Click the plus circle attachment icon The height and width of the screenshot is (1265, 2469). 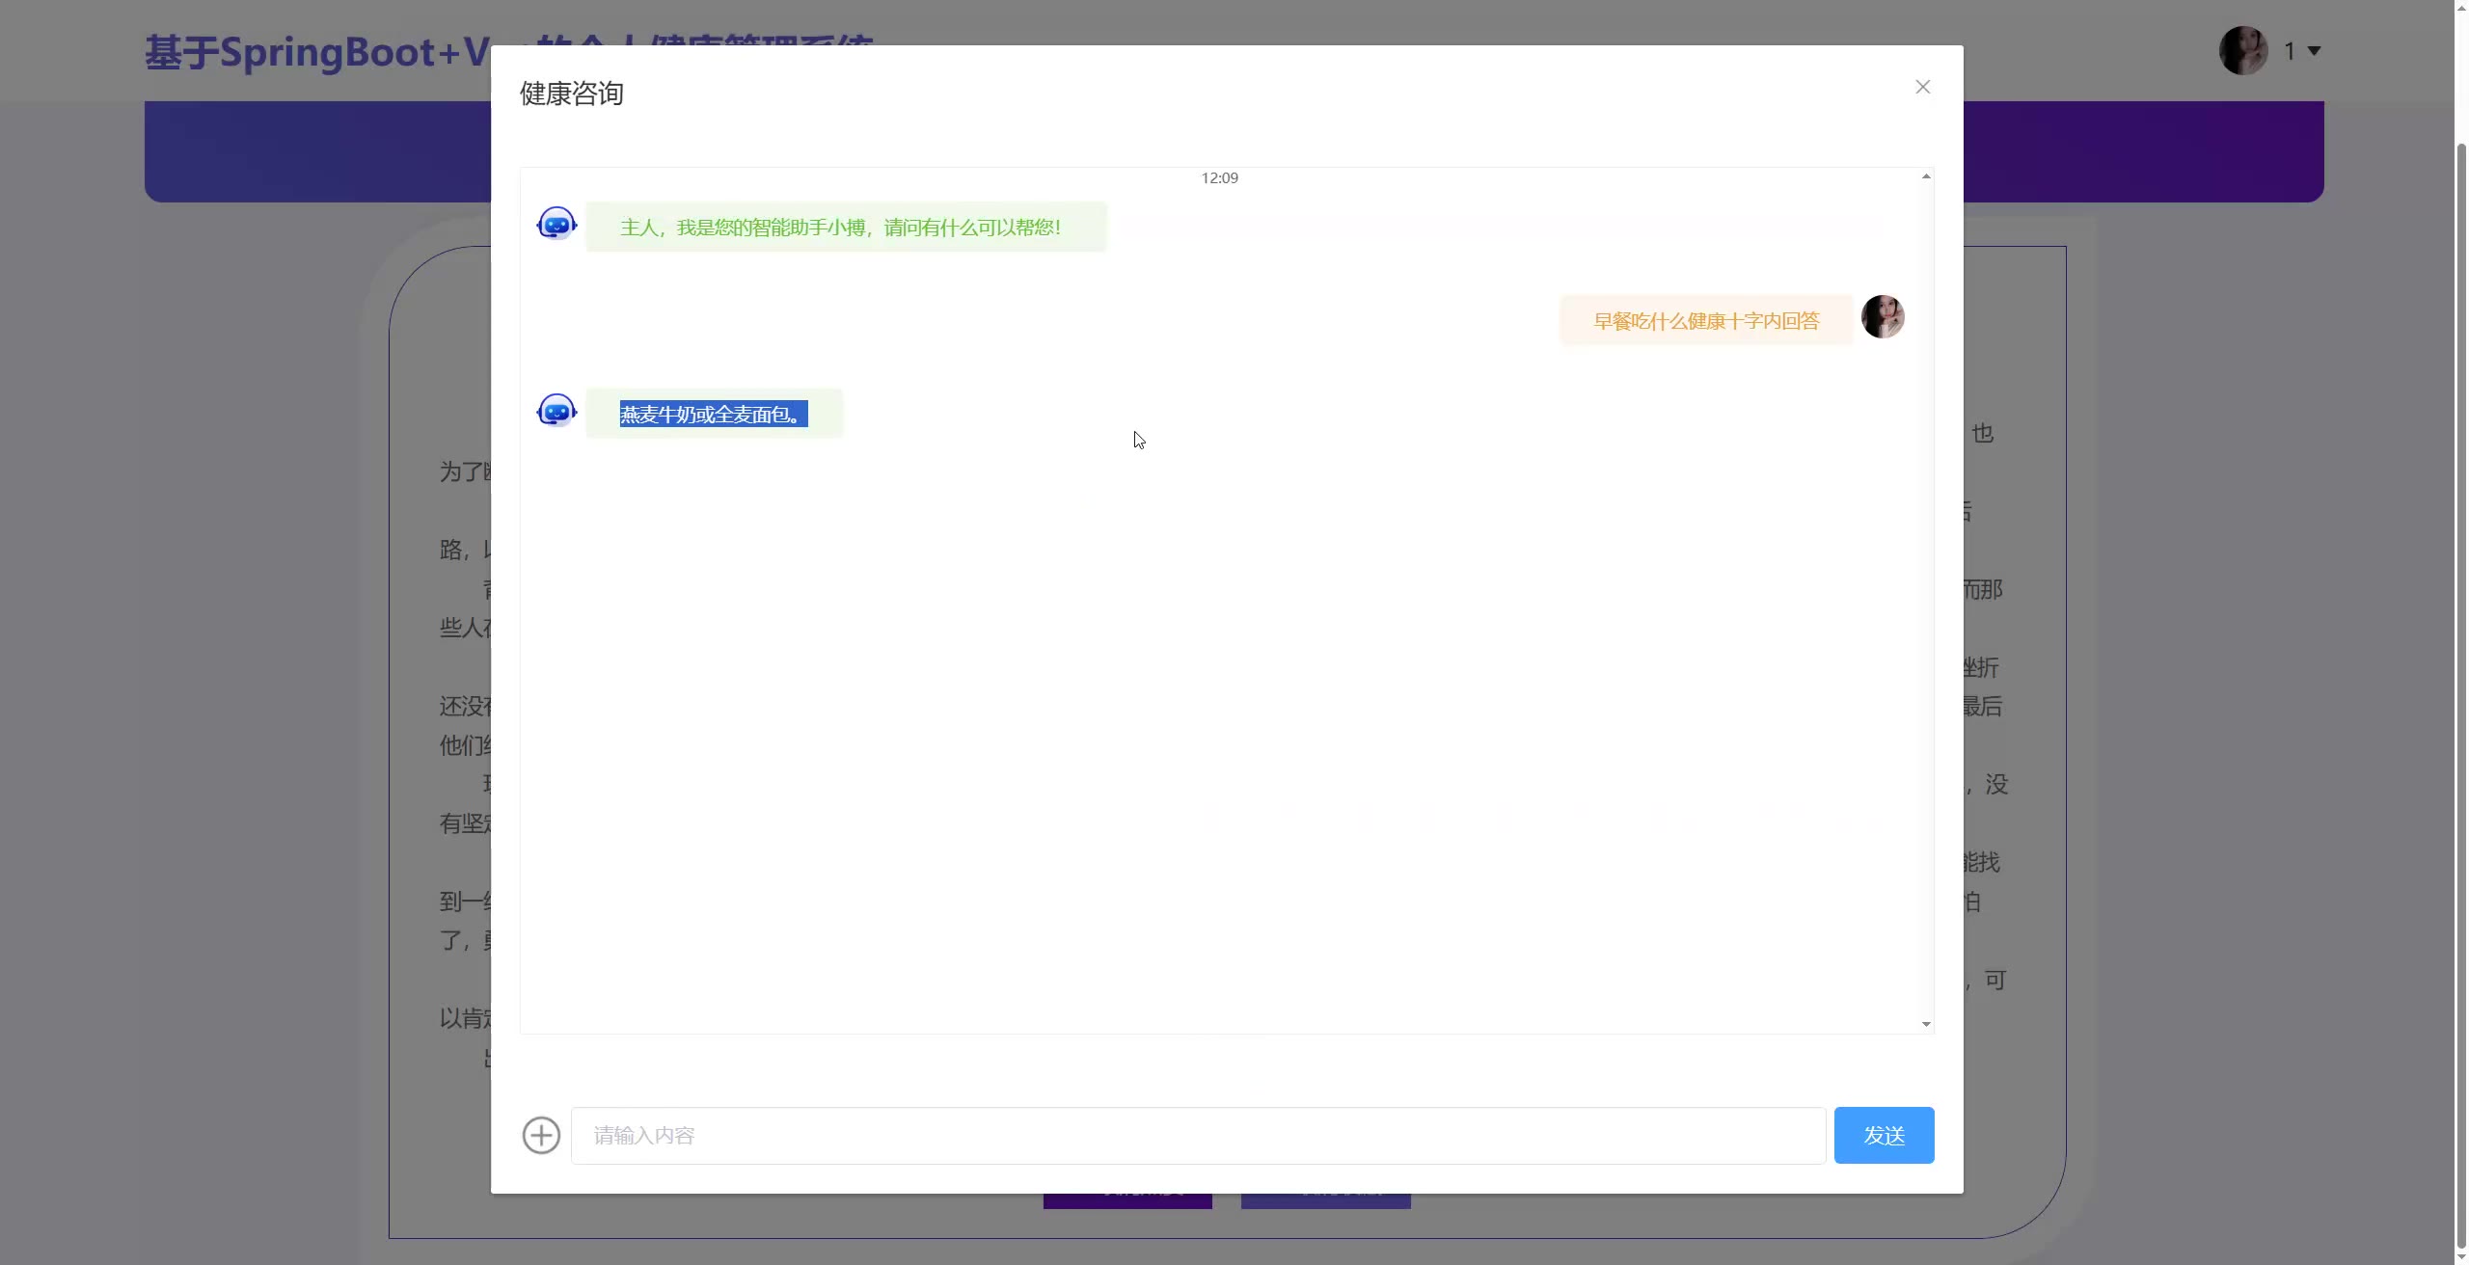click(541, 1135)
